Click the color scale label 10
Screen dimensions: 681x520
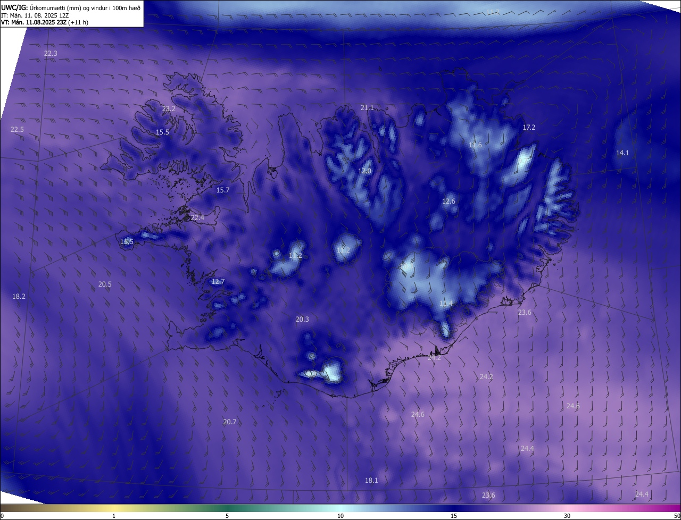coord(340,516)
